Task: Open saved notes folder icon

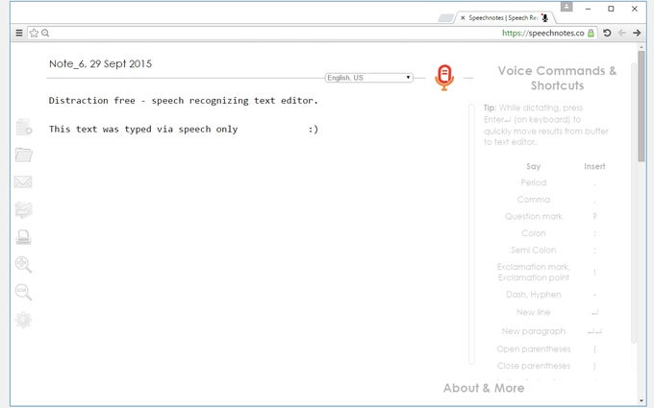Action: click(x=23, y=155)
